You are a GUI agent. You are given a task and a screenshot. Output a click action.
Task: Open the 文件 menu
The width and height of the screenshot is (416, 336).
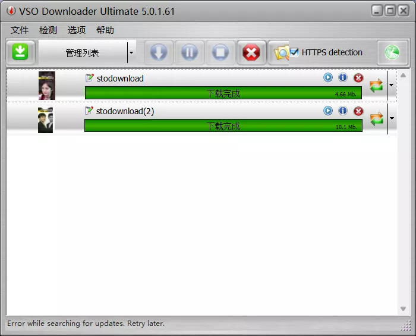point(20,30)
